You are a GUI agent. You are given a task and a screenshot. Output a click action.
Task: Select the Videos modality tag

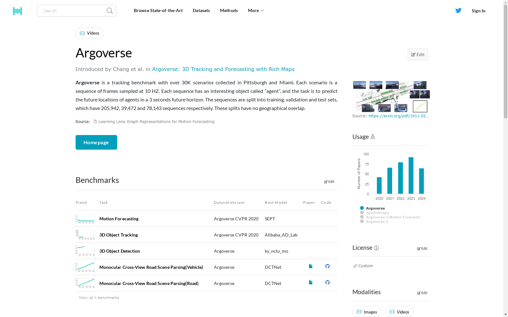pos(399,312)
